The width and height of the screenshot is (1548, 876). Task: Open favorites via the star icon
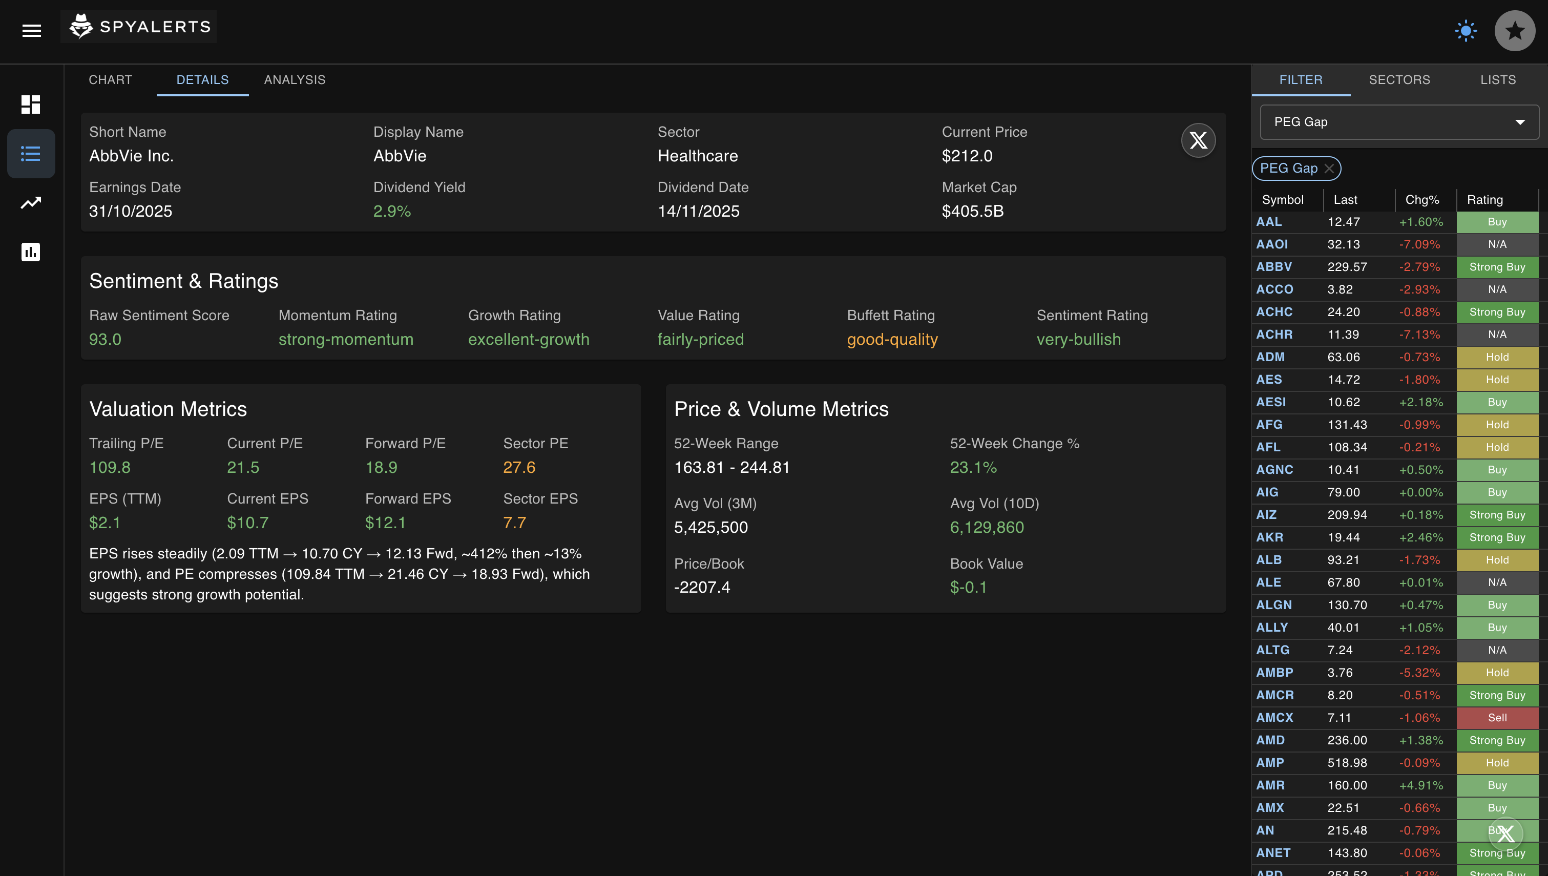pos(1515,31)
